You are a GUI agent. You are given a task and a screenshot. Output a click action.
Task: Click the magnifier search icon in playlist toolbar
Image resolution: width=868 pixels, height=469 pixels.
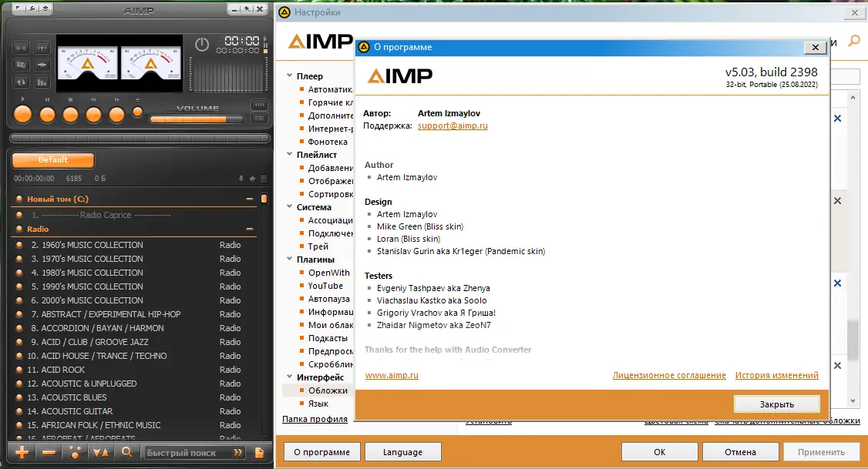click(x=126, y=452)
